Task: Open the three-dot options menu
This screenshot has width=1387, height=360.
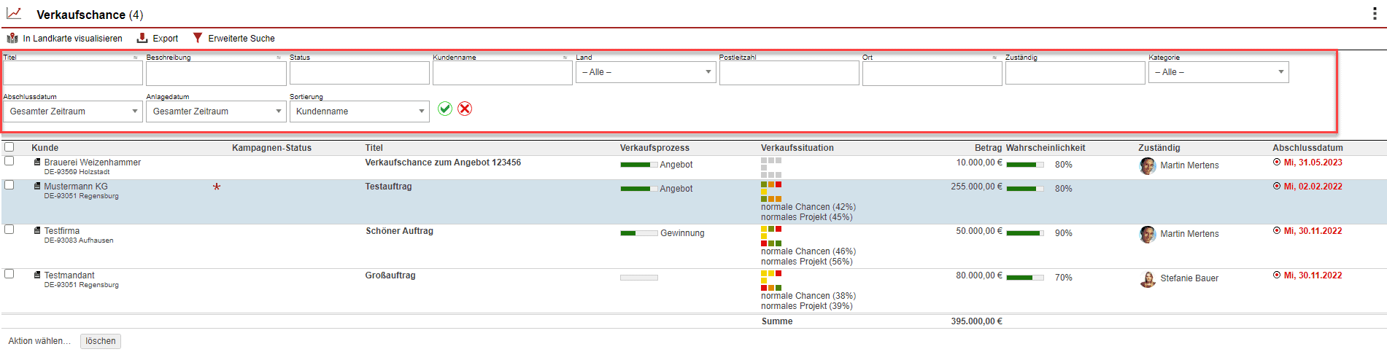Action: (x=1375, y=14)
